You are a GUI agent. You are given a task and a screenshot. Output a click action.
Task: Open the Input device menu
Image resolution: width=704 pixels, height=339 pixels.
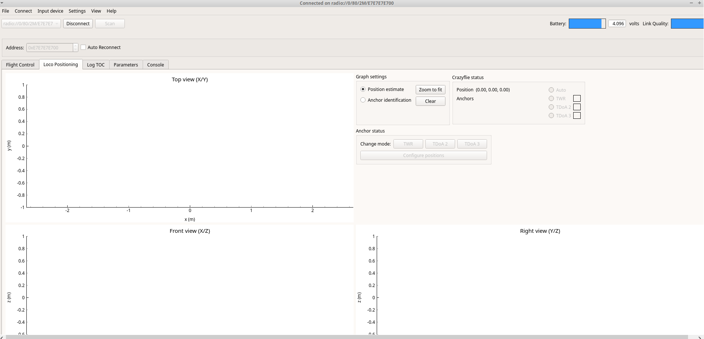pyautogui.click(x=50, y=11)
